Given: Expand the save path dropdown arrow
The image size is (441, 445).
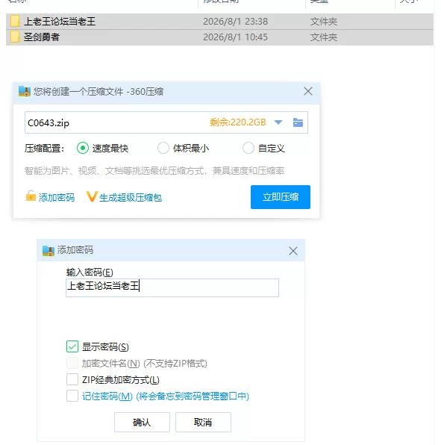Looking at the screenshot, I should click(x=278, y=122).
